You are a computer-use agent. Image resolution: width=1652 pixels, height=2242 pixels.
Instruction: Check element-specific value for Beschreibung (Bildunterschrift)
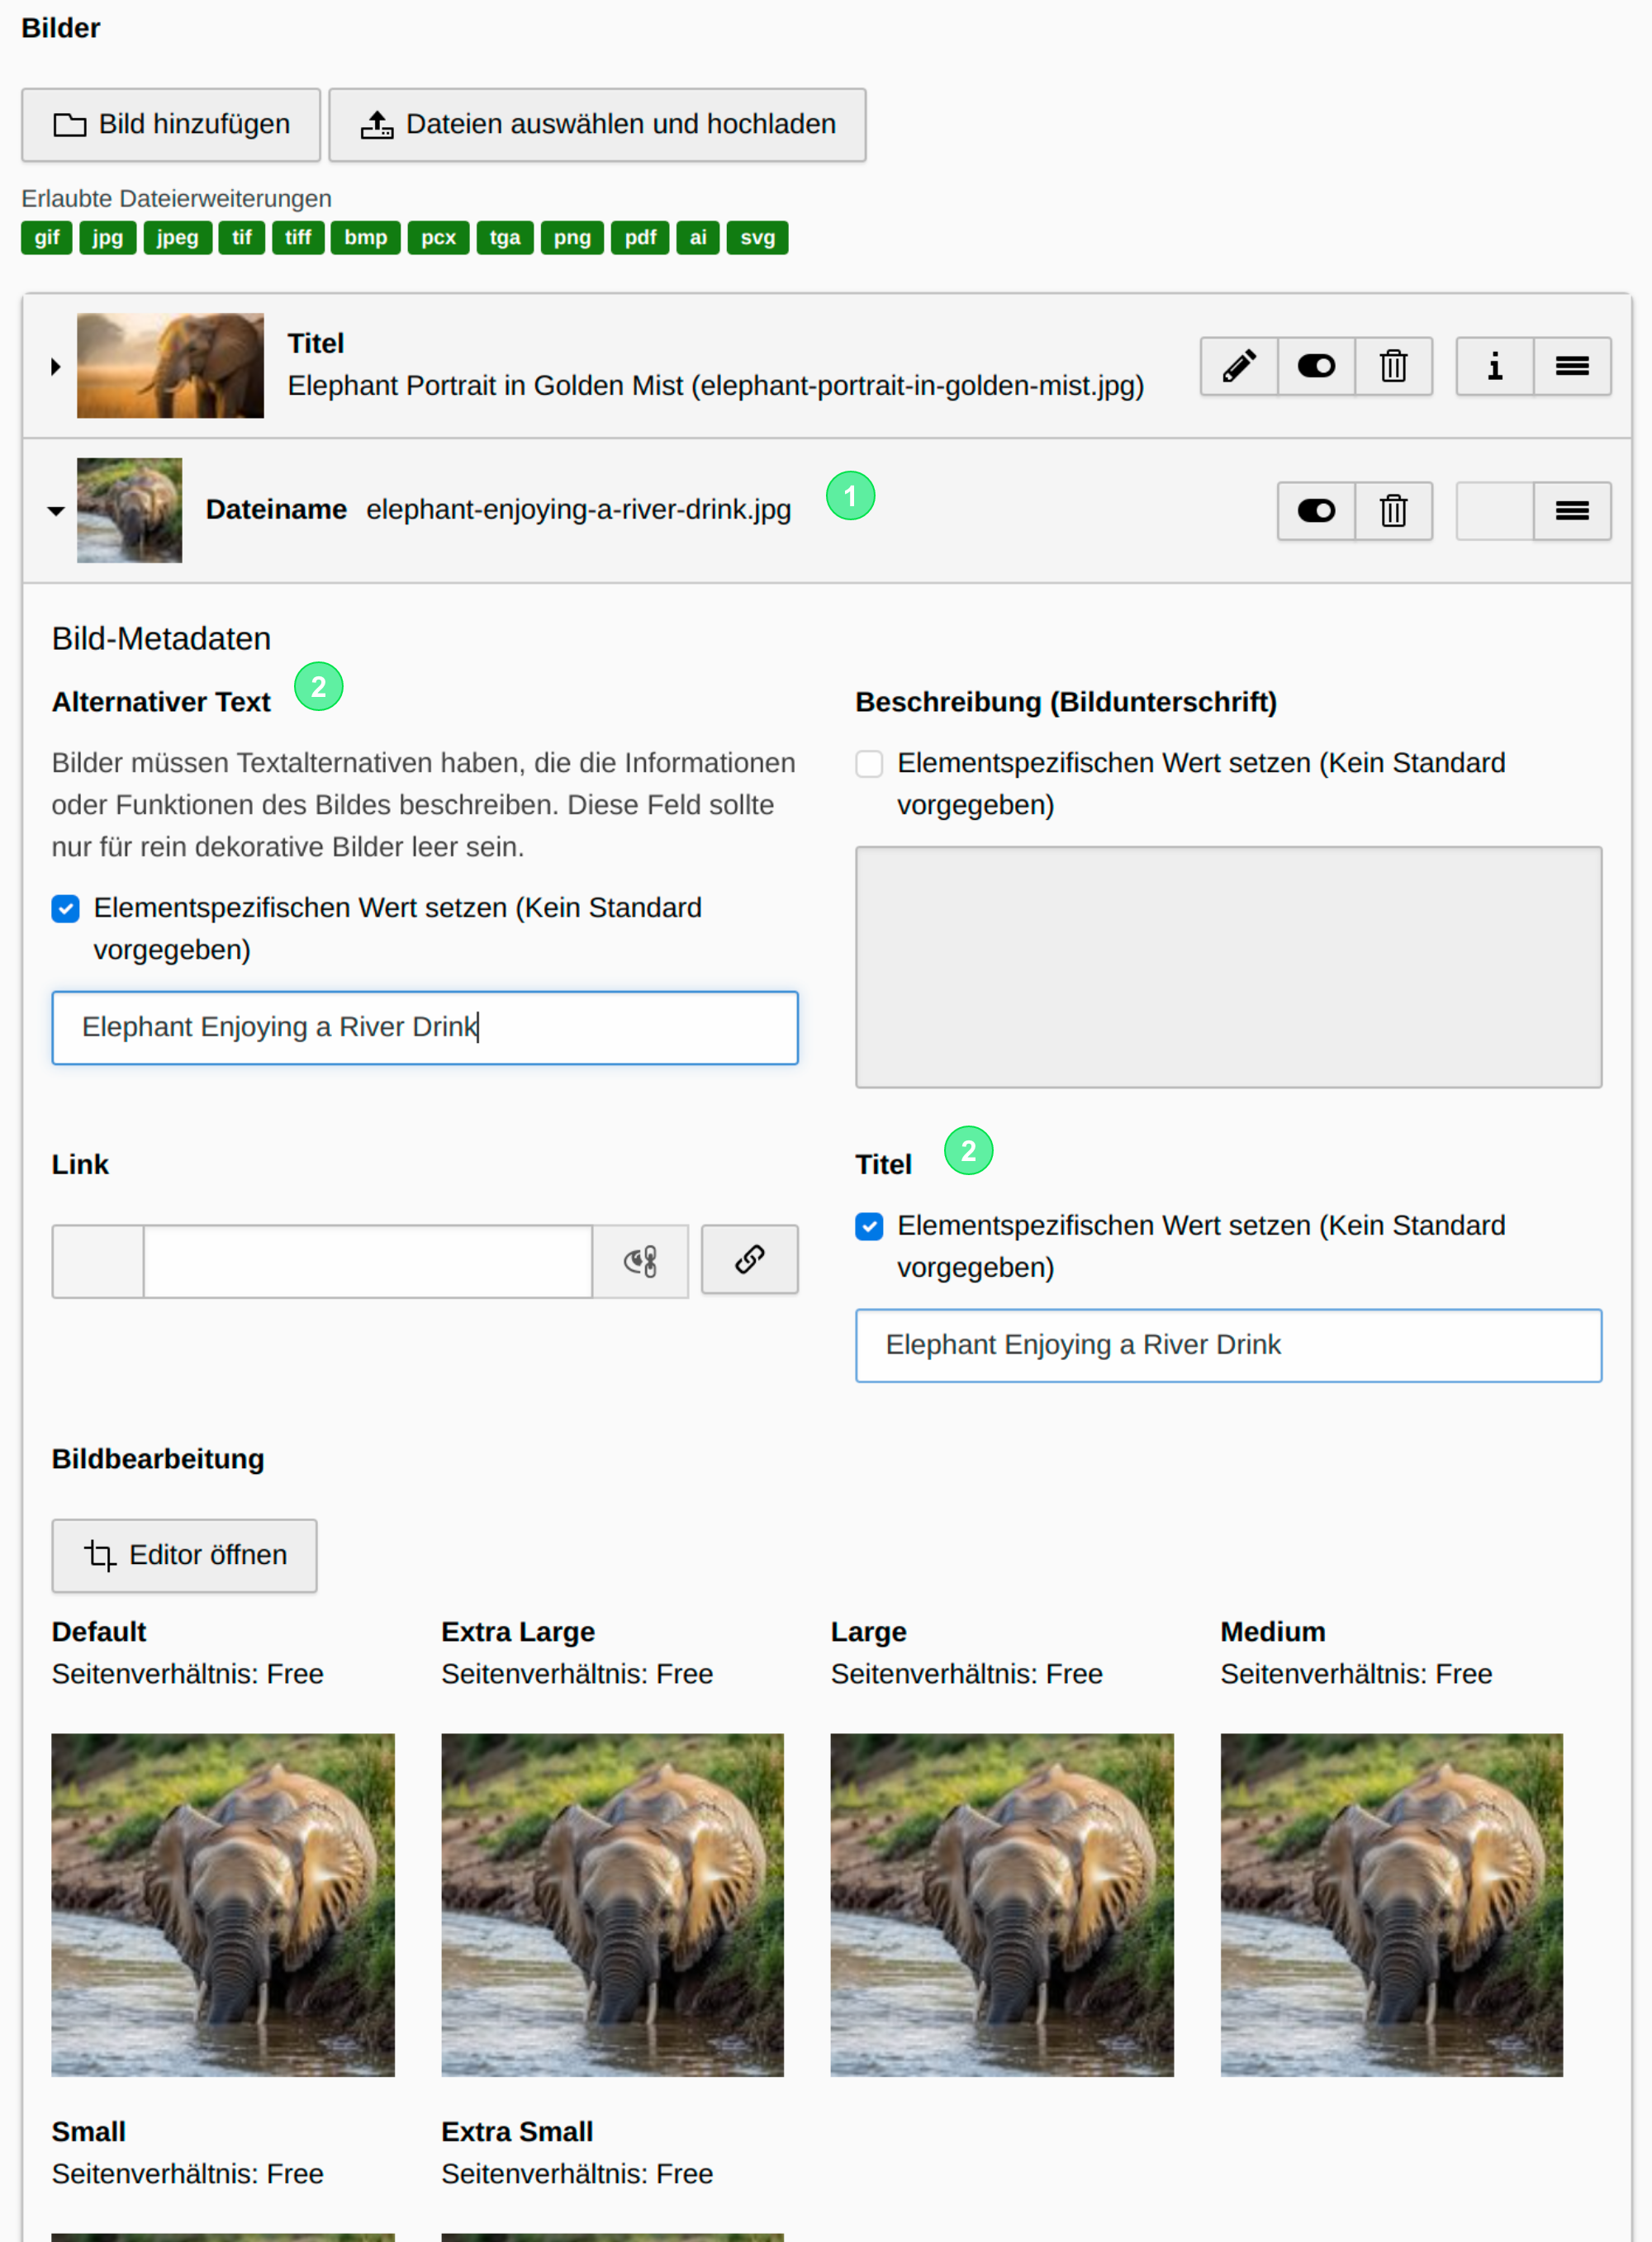[869, 764]
